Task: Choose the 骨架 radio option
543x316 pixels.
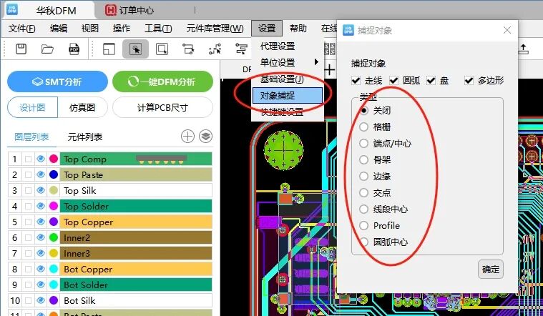Action: click(363, 159)
